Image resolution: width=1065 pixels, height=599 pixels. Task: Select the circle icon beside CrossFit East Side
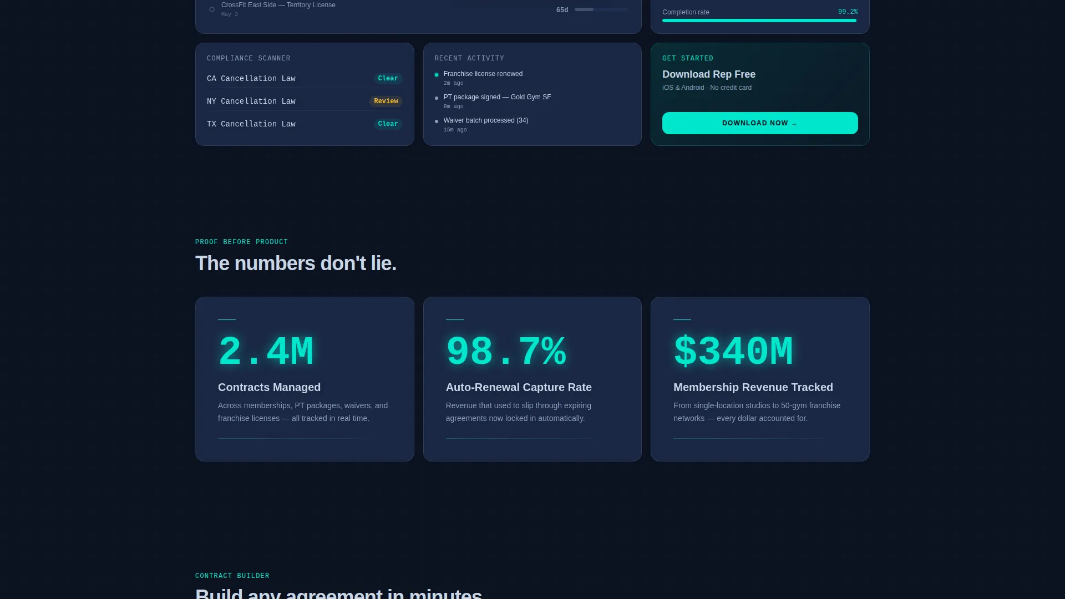coord(212,9)
